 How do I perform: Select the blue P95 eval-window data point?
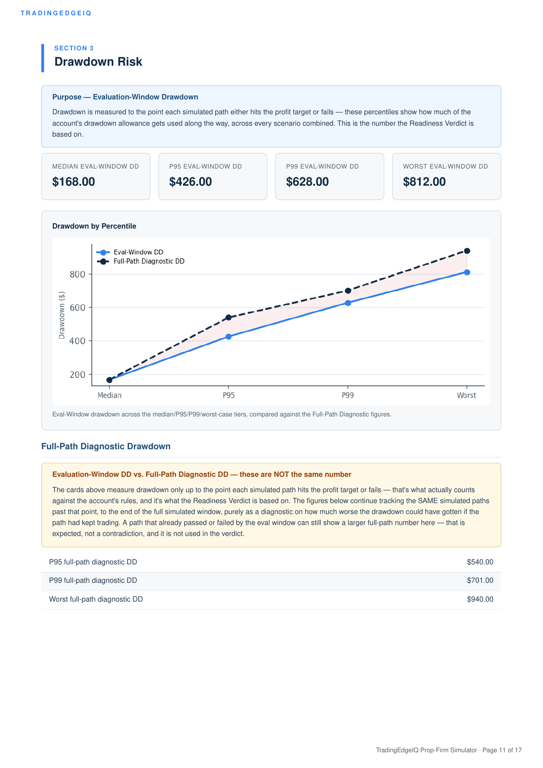228,337
